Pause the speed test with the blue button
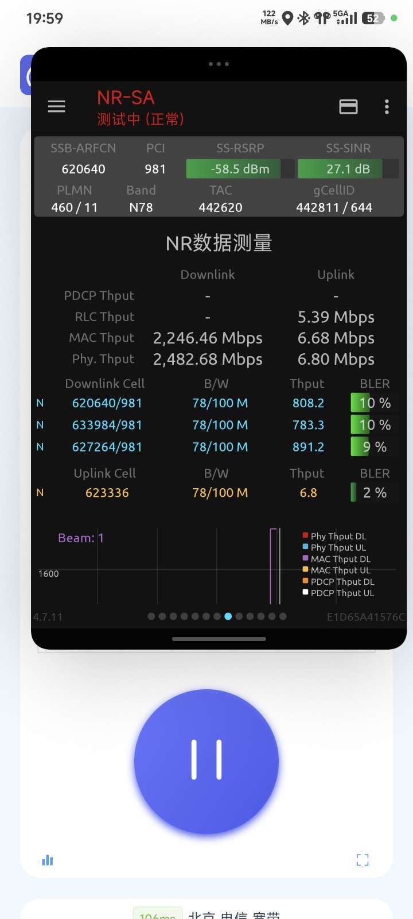The width and height of the screenshot is (413, 919). coord(206,761)
